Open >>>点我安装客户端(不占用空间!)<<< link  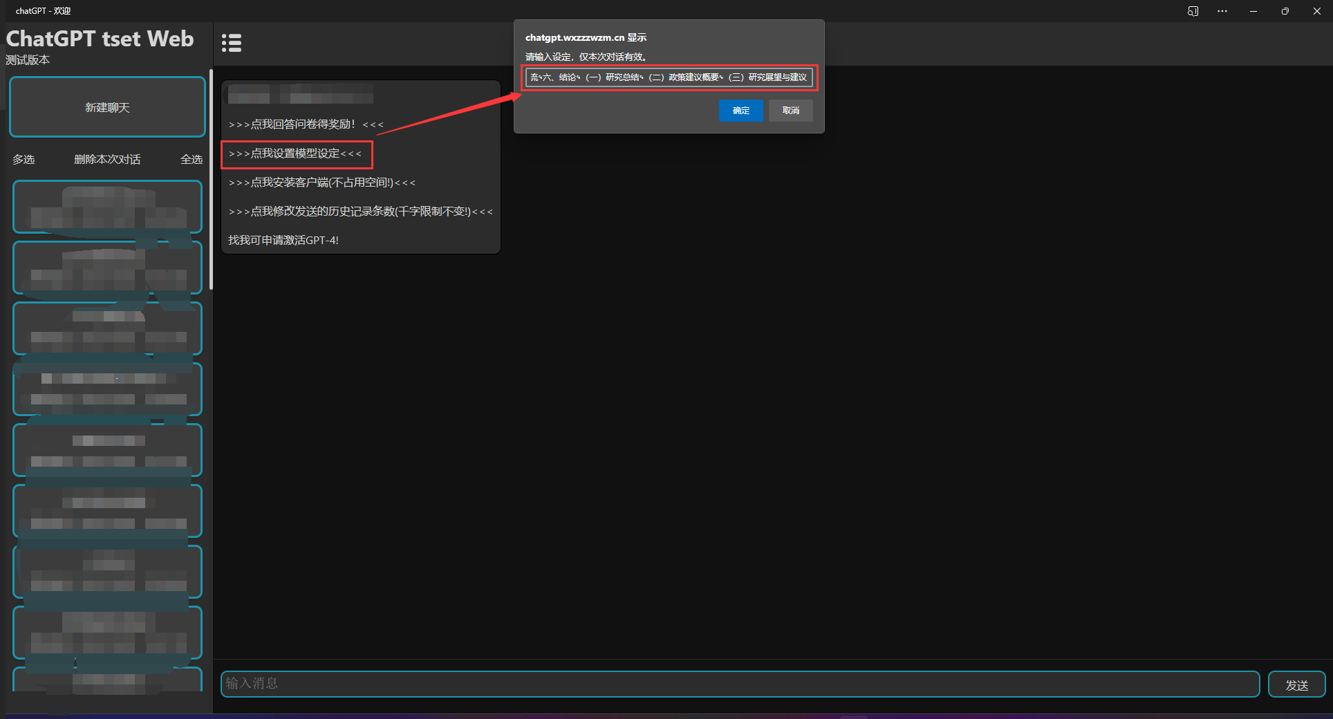click(x=322, y=183)
